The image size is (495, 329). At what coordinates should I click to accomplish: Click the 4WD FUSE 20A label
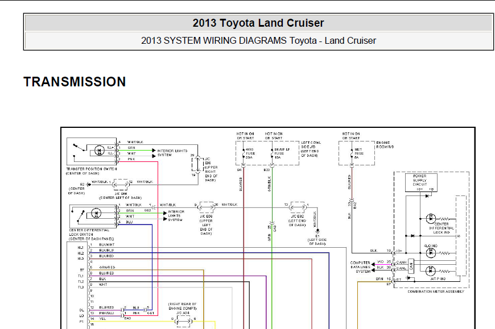(x=250, y=153)
